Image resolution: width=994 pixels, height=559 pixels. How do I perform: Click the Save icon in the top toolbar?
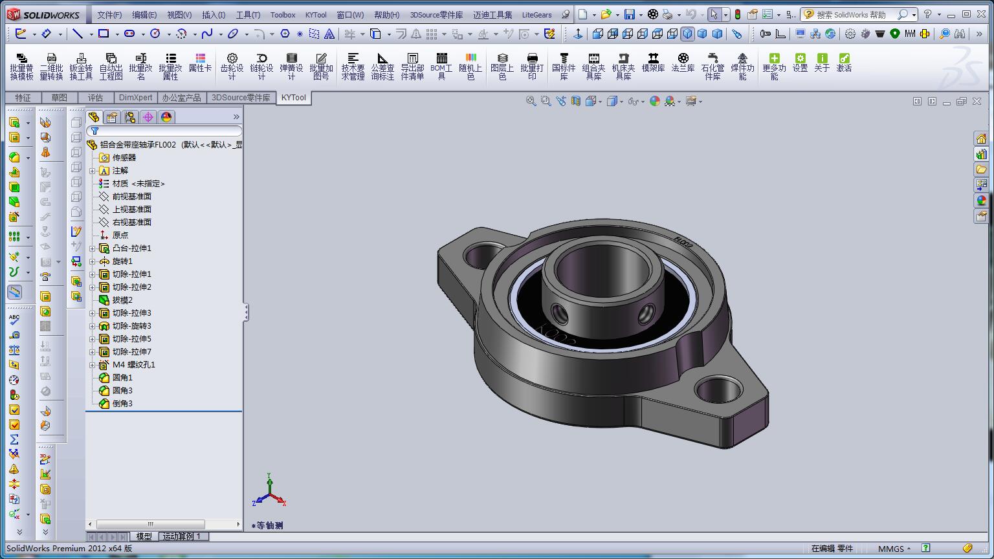pos(629,14)
